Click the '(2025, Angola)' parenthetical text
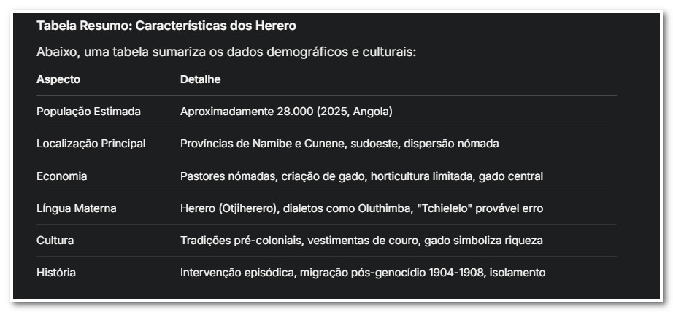Viewport: 673px width, 312px height. [355, 112]
